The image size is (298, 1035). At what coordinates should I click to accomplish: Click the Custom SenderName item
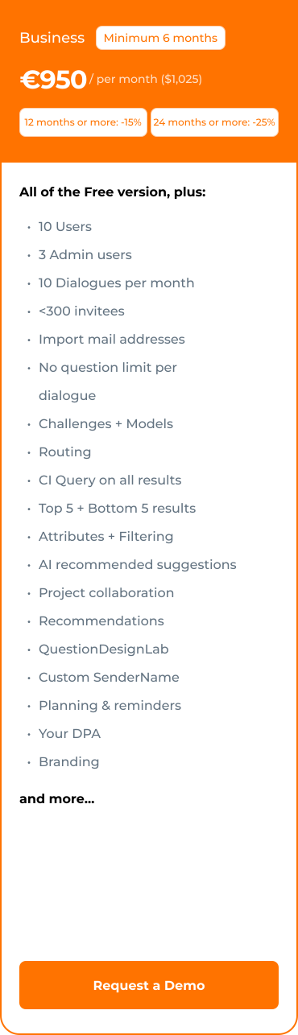click(x=109, y=677)
